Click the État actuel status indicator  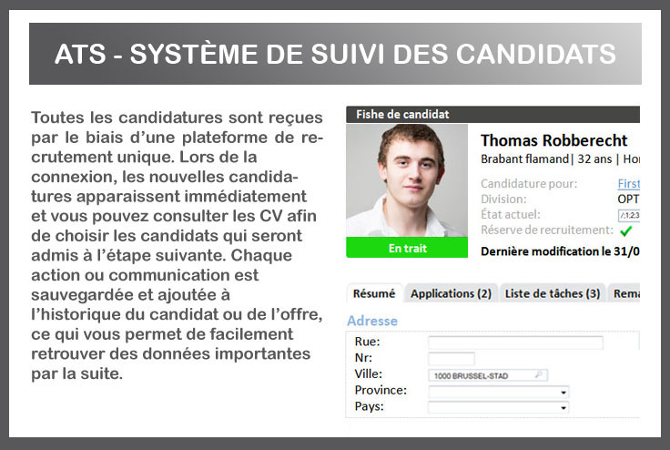tap(628, 215)
